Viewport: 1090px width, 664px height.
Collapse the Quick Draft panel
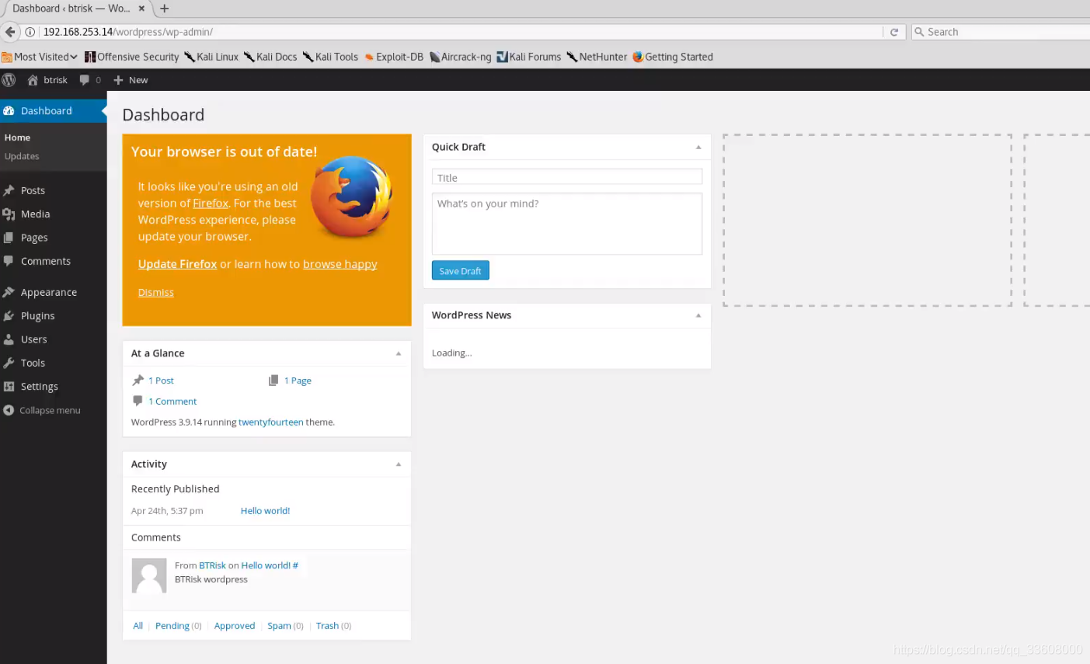[698, 147]
